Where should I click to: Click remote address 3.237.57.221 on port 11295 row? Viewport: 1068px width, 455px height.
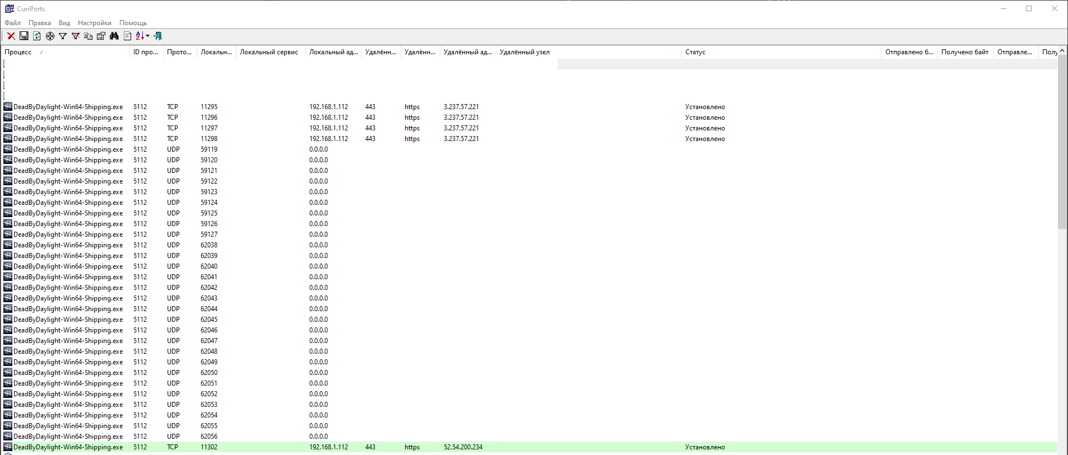click(x=461, y=106)
